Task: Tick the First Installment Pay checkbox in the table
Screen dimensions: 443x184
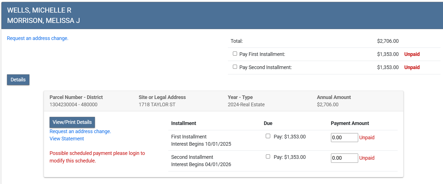Action: 268,136
